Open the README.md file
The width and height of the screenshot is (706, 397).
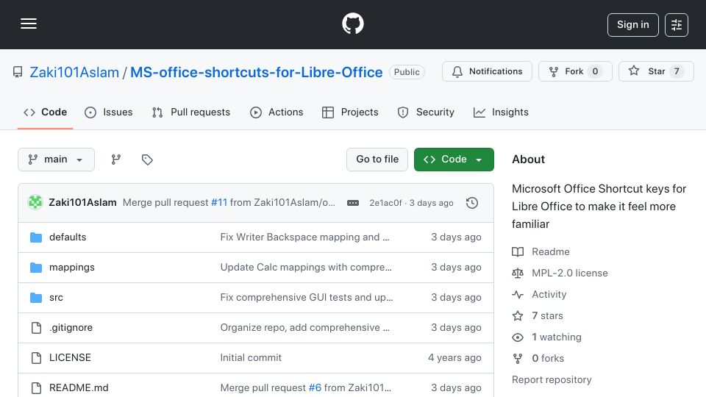pos(79,388)
